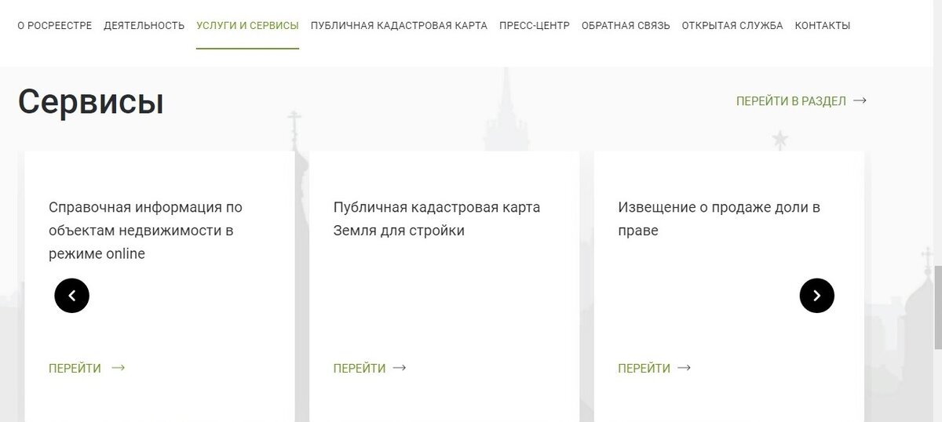Go to the ПРЕСС-ЦЕНТР menu item
942x422 pixels.
535,25
